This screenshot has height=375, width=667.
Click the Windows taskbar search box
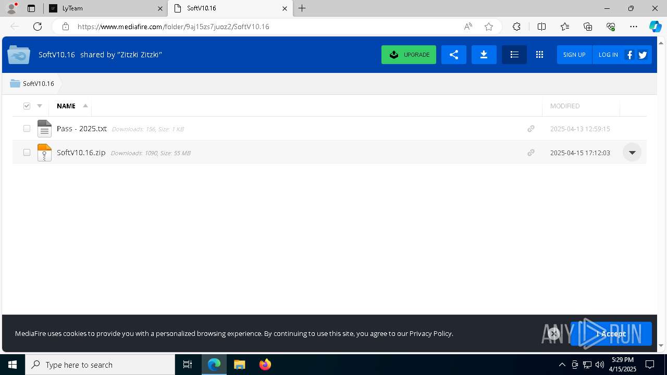100,365
